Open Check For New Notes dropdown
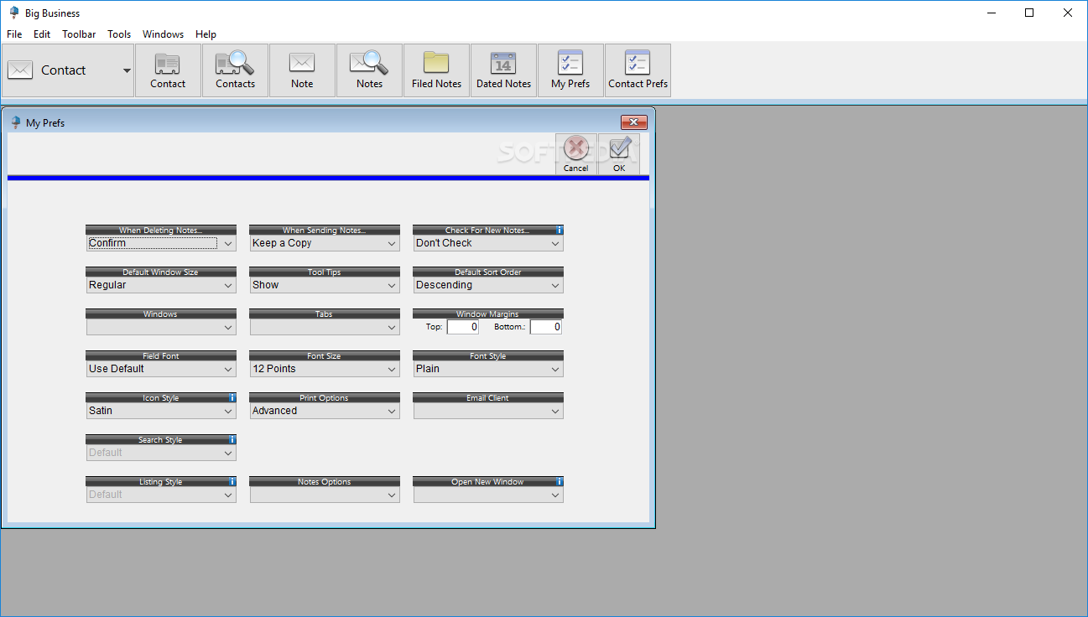1088x617 pixels. (488, 243)
